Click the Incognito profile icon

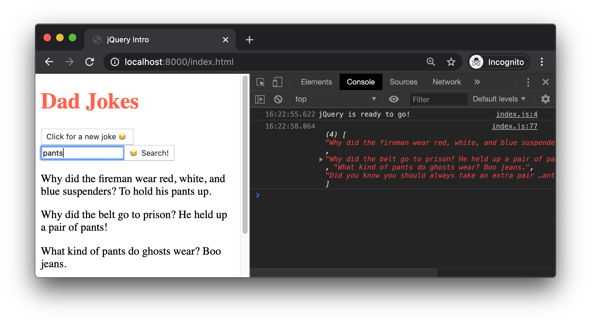pyautogui.click(x=476, y=62)
